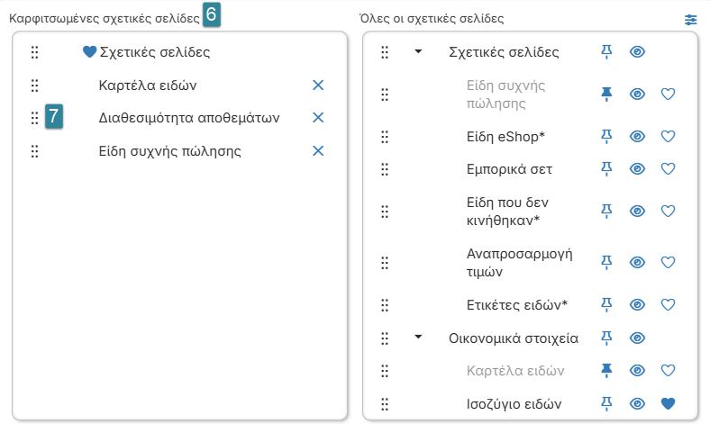
Task: Remove Διαθεσιμότητα αποθεμάτων from pinned list
Action: pyautogui.click(x=318, y=118)
